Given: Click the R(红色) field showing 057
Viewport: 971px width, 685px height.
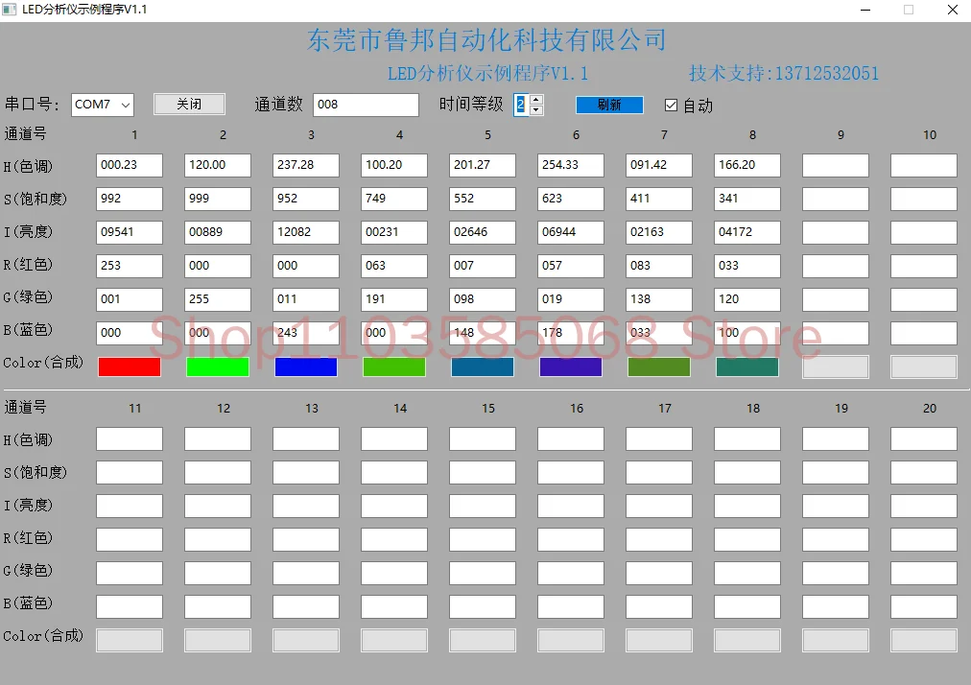Looking at the screenshot, I should pyautogui.click(x=570, y=266).
